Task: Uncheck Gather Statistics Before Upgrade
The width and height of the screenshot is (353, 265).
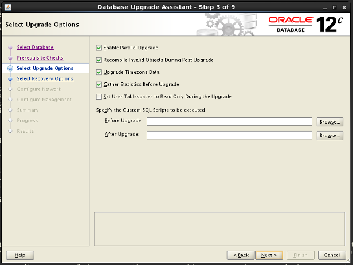Action: (x=99, y=85)
